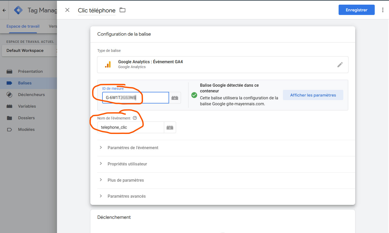Close the tag editor with the X icon
This screenshot has width=389, height=233.
click(x=67, y=10)
